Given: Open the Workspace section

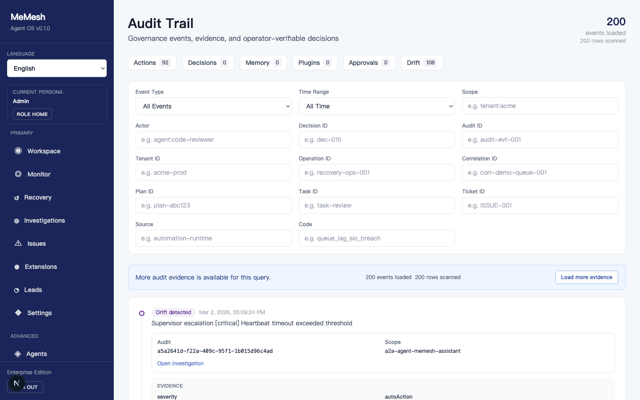Looking at the screenshot, I should tap(43, 151).
